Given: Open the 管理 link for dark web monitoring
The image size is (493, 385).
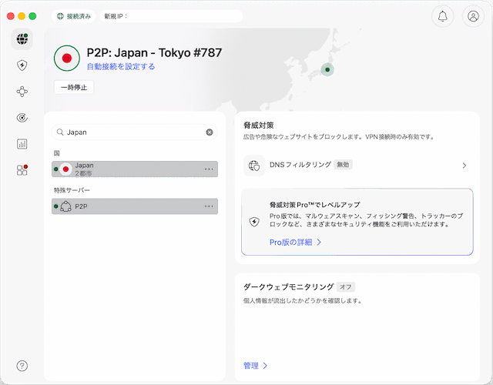Looking at the screenshot, I should [x=255, y=366].
